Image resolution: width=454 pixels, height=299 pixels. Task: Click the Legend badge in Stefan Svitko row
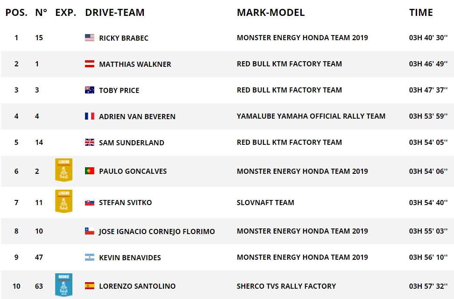pyautogui.click(x=64, y=201)
